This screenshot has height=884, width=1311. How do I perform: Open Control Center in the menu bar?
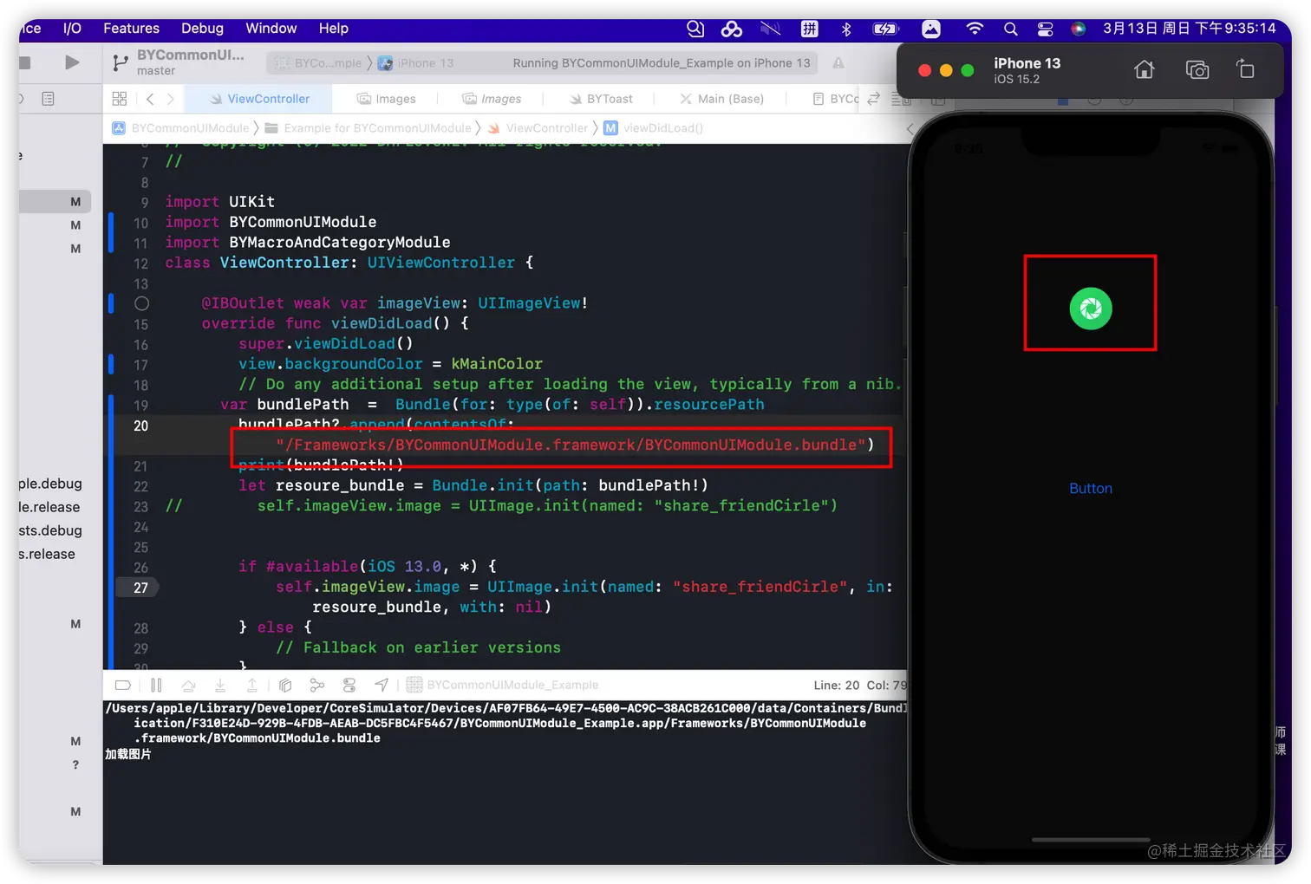(1046, 29)
